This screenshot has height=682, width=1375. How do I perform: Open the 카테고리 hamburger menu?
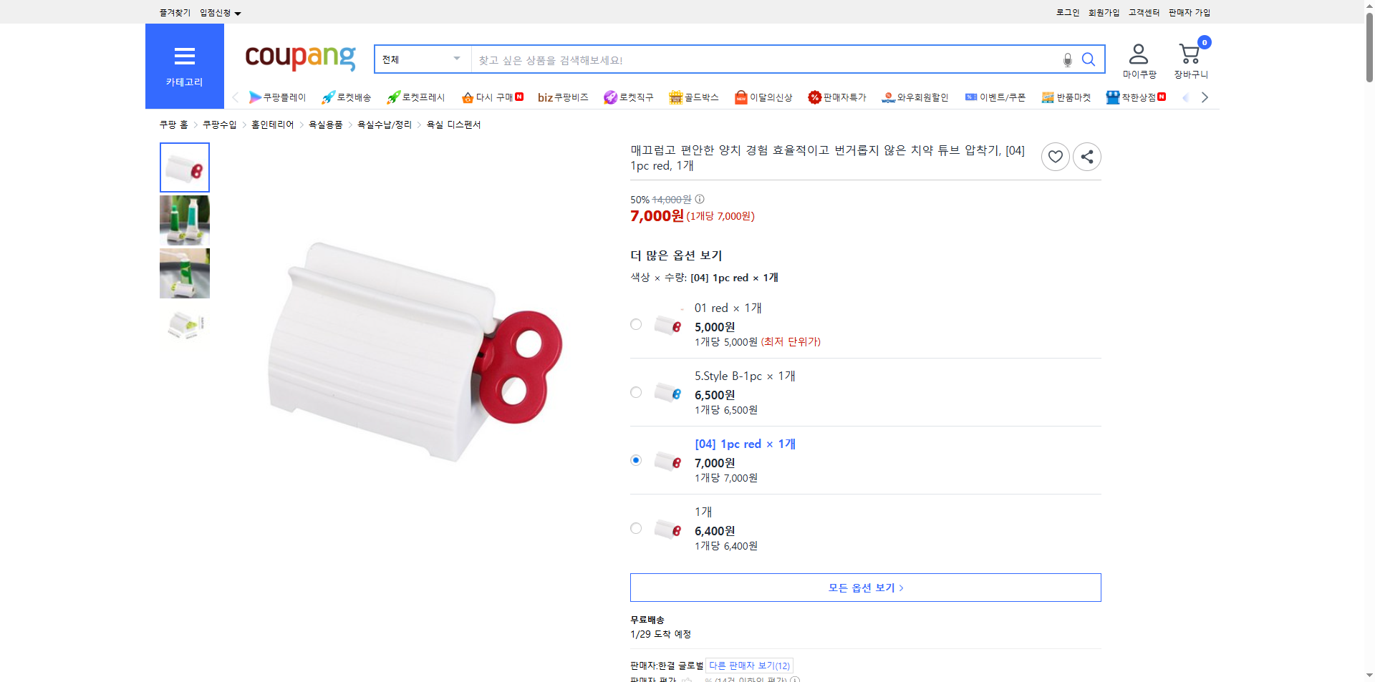point(184,64)
